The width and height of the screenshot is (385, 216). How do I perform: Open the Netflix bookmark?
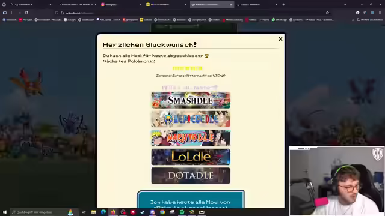(x=251, y=20)
